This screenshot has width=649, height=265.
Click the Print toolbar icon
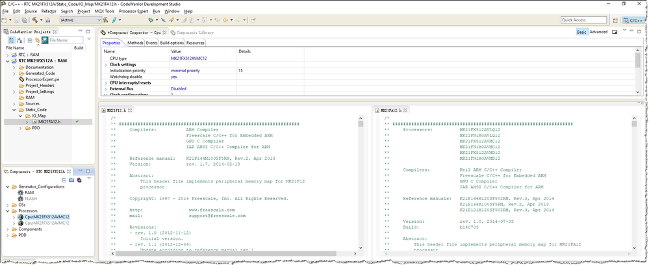tap(47, 19)
